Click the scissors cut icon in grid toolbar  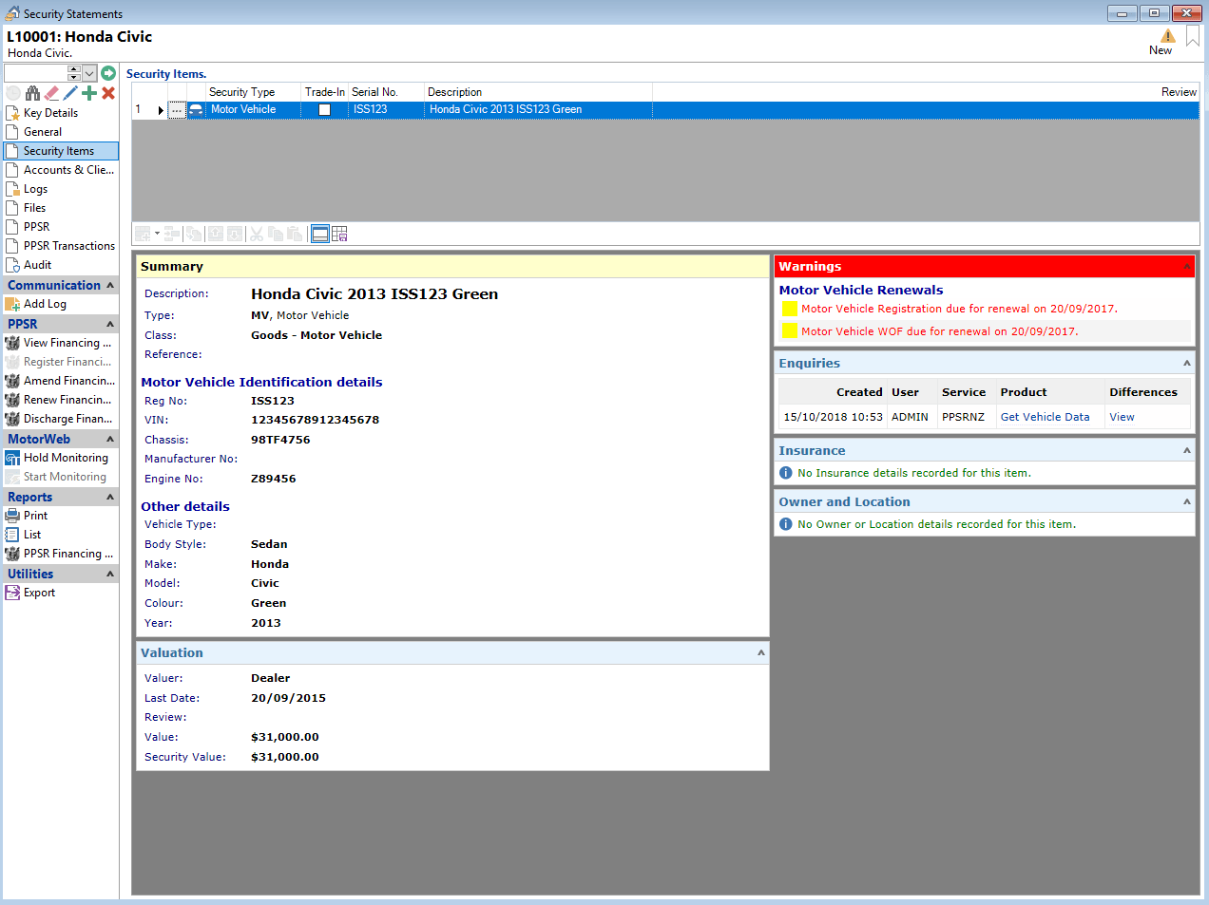point(257,234)
